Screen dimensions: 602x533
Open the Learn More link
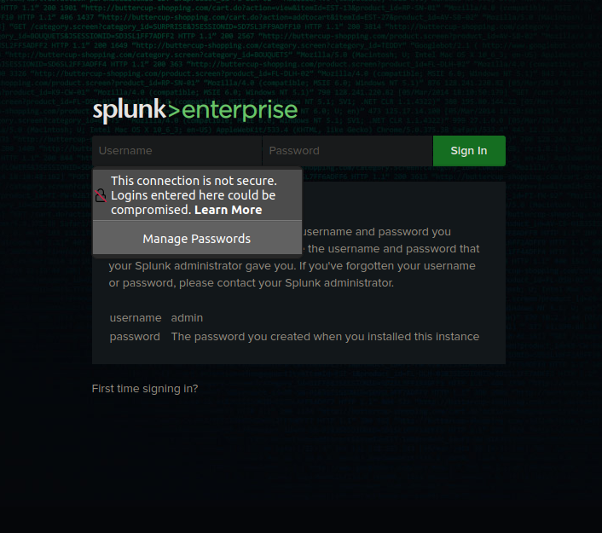pyautogui.click(x=228, y=210)
